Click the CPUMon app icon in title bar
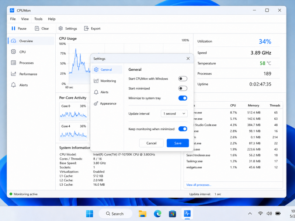295x221 pixels. pos(12,10)
